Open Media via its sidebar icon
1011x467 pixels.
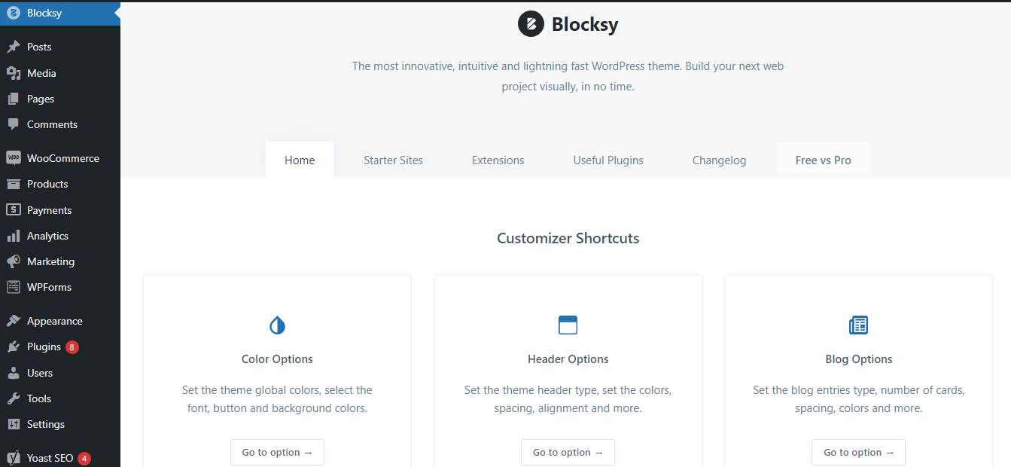click(x=14, y=73)
